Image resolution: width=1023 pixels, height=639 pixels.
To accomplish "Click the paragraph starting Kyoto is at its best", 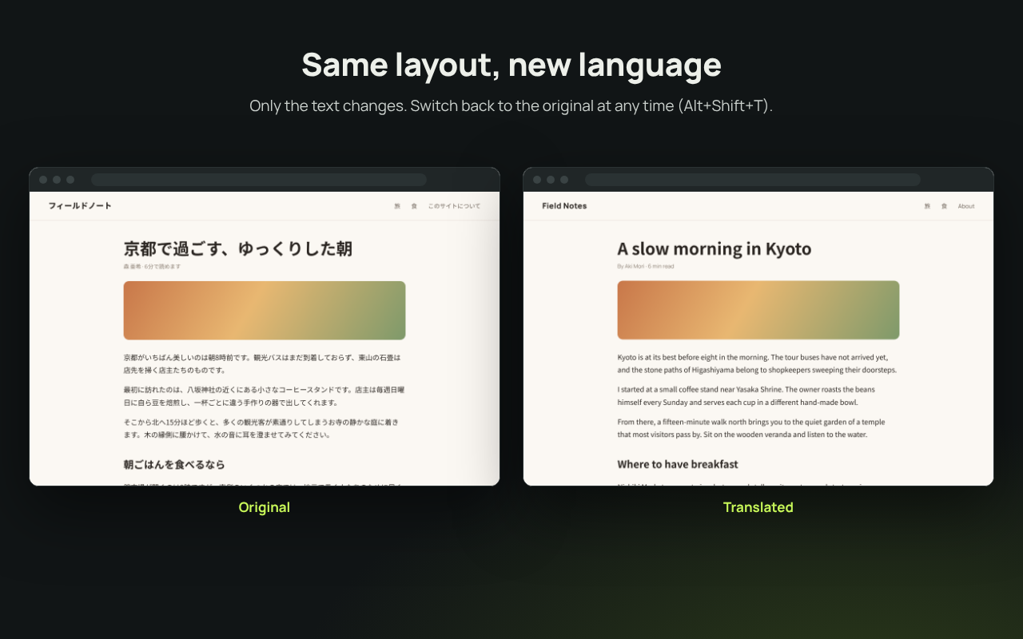I will point(758,363).
